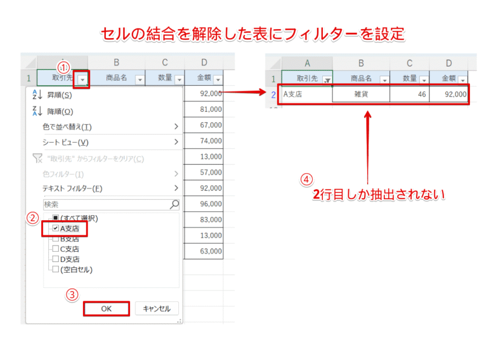491x340 pixels.
Task: Click the 雑貨 cell in right sheet
Action: click(361, 94)
